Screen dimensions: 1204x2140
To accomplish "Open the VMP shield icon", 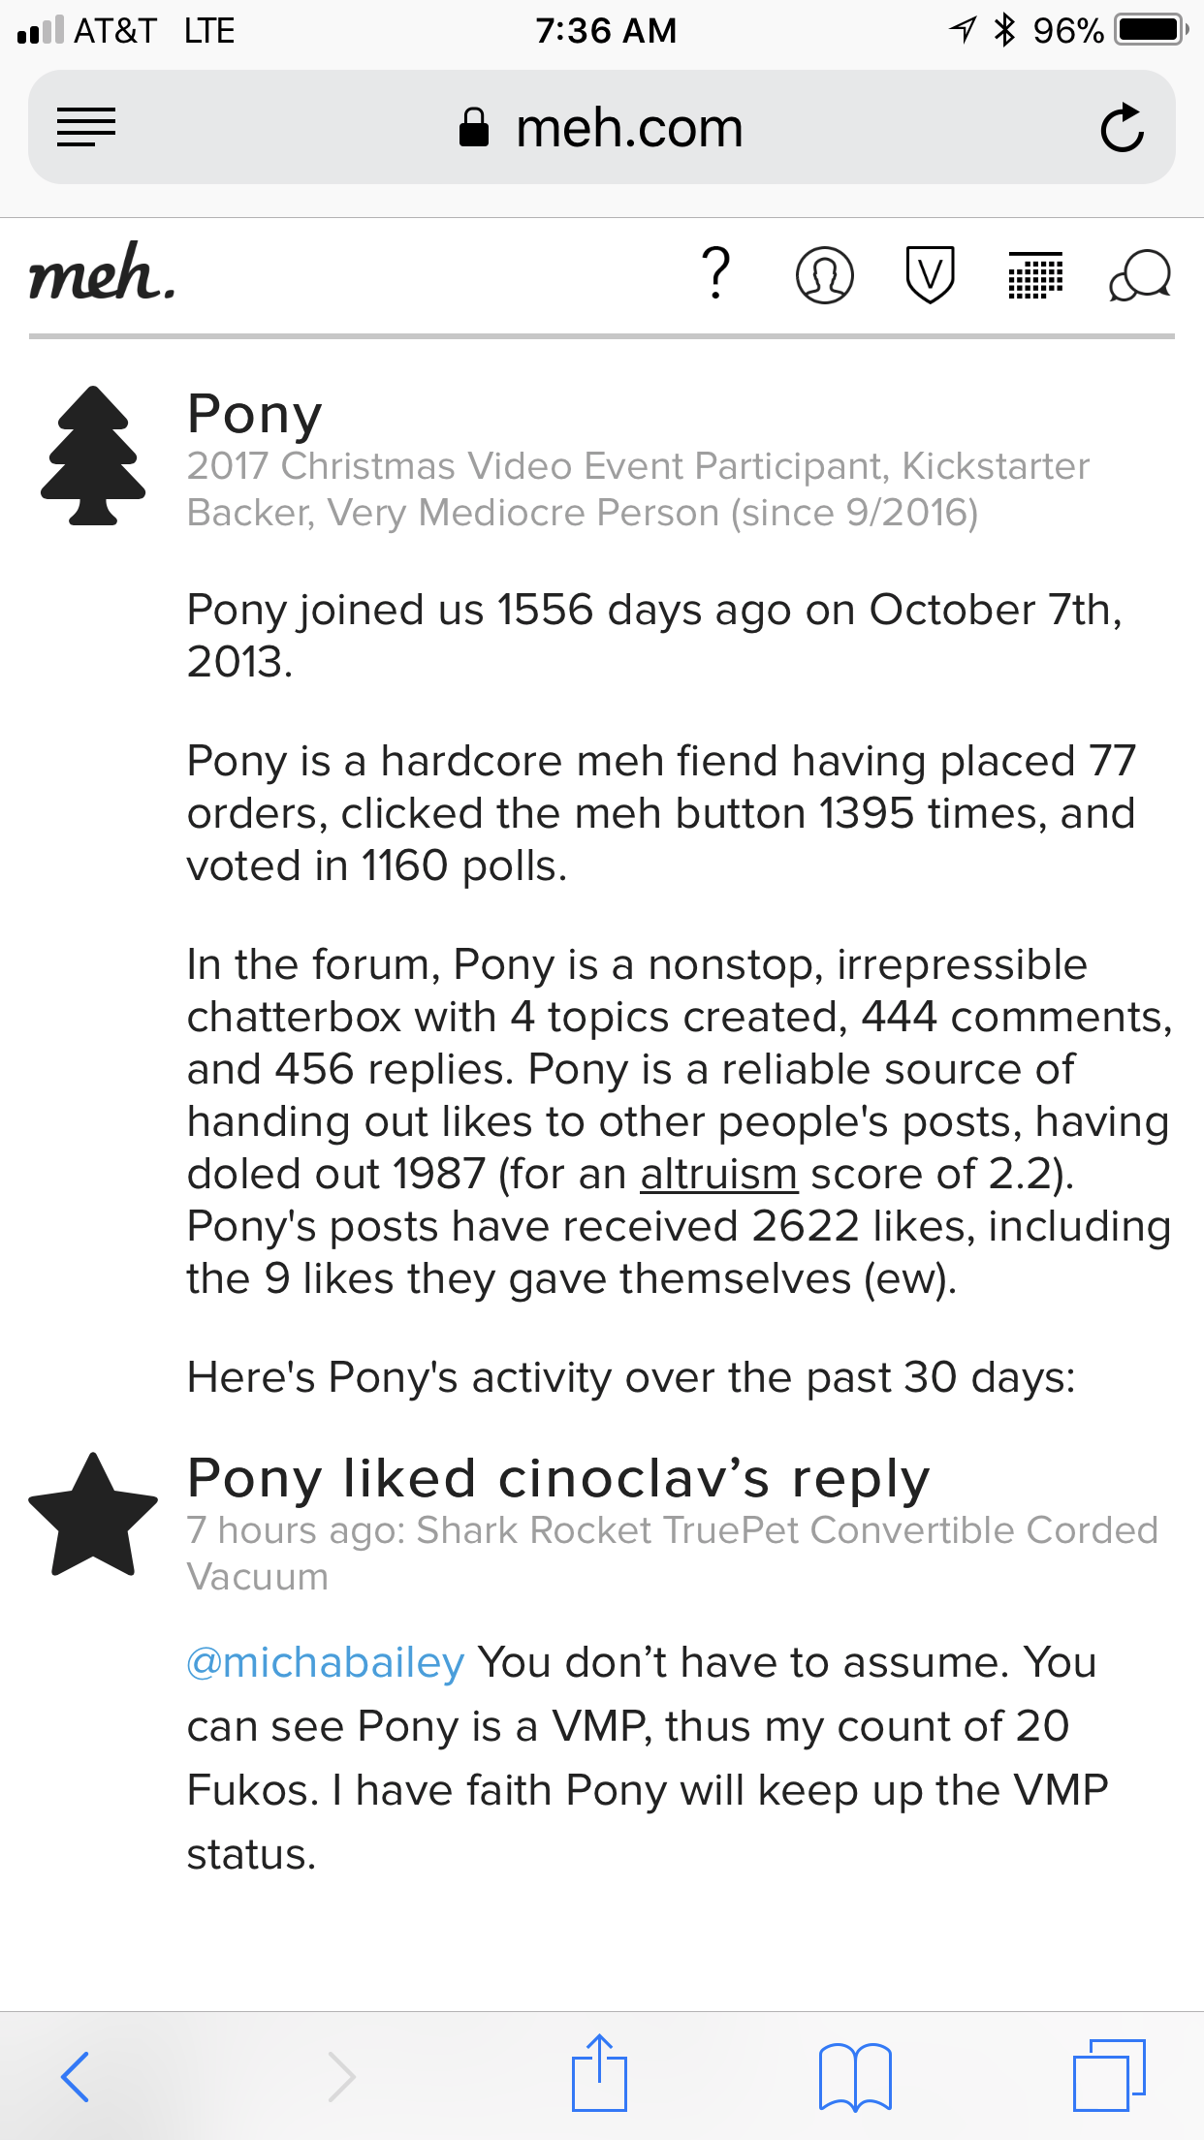I will point(930,275).
